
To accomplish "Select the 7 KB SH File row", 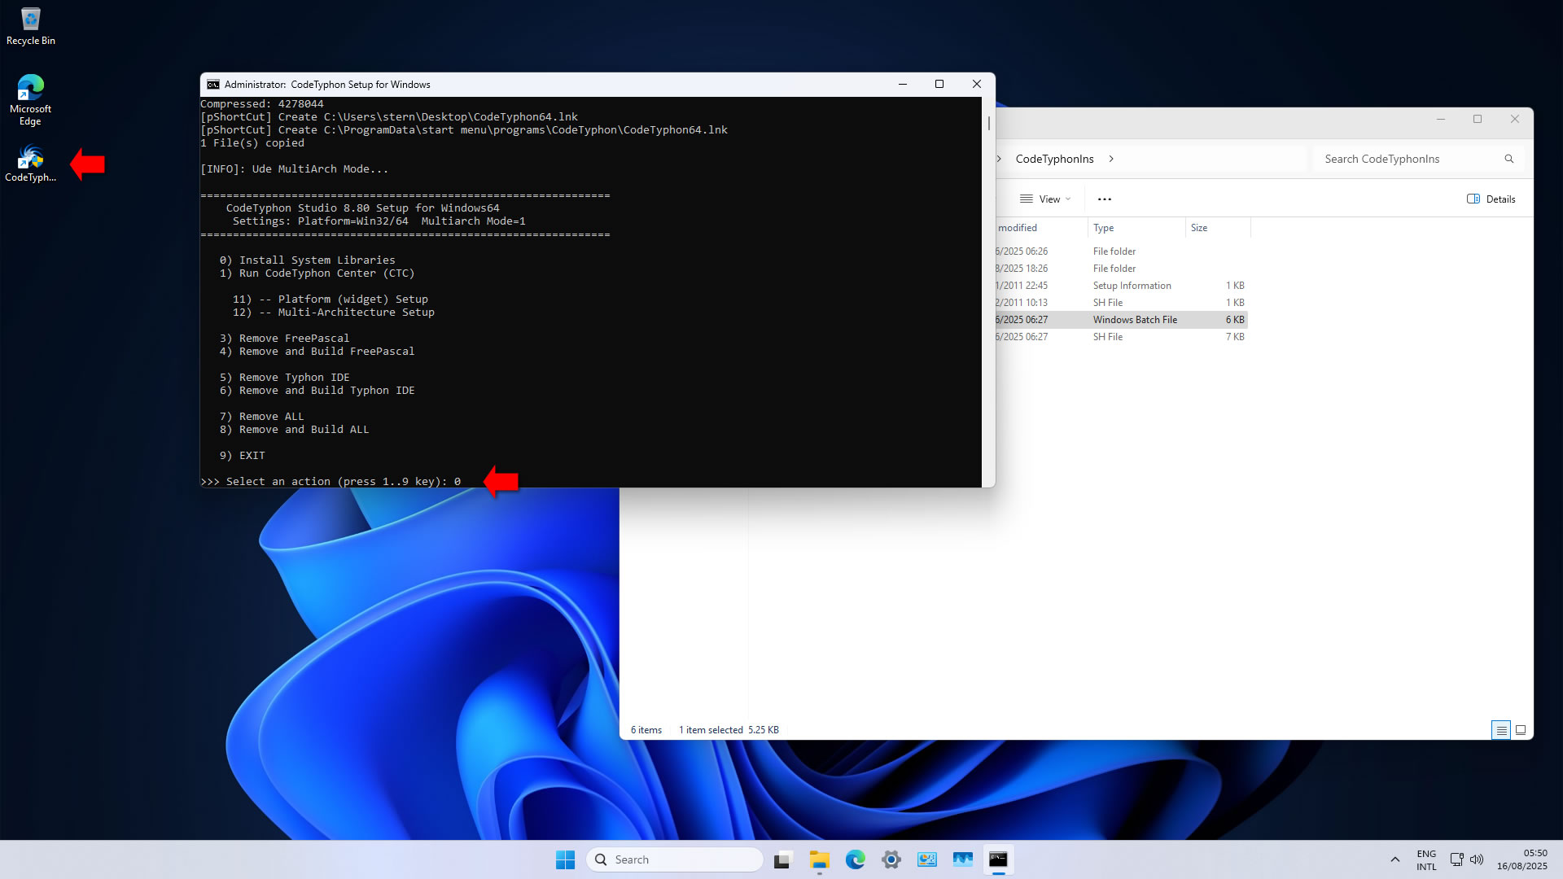I will point(1122,337).
